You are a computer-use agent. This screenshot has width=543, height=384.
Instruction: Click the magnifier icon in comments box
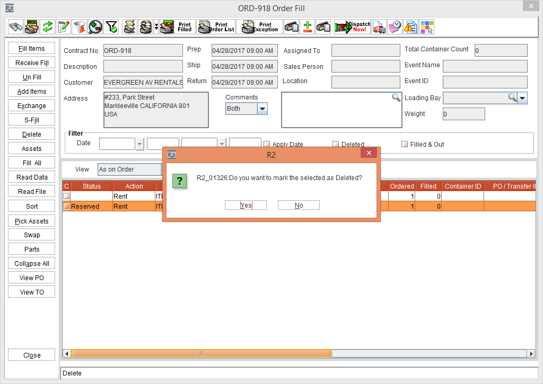point(396,97)
